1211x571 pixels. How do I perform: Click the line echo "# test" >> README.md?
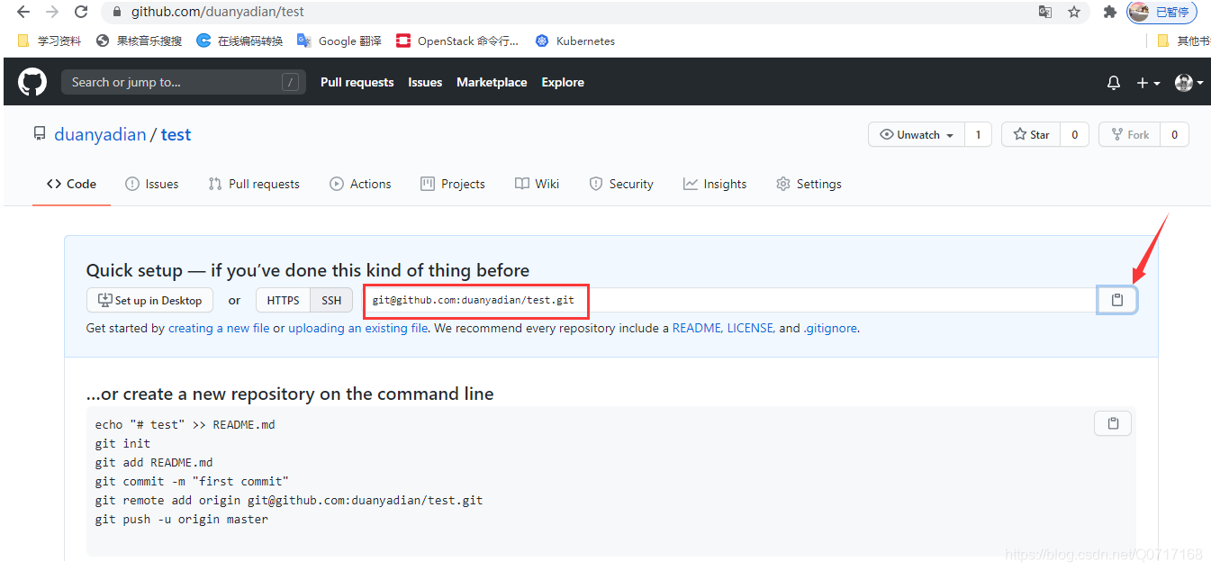click(x=185, y=424)
